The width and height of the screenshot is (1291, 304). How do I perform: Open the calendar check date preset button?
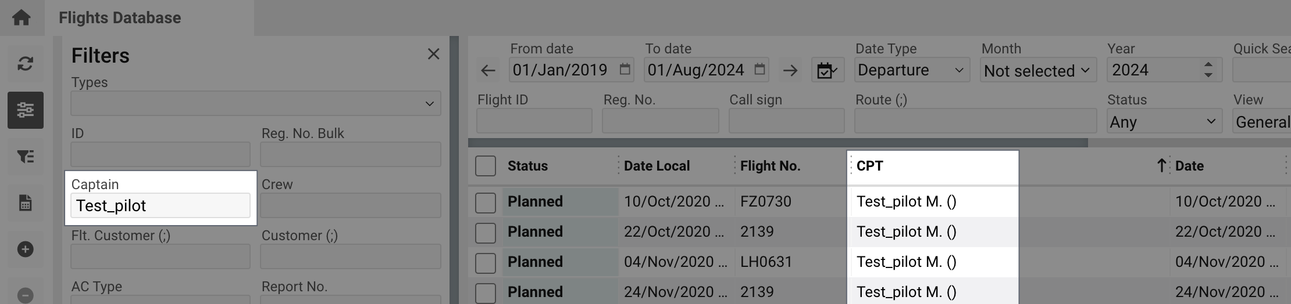(x=827, y=71)
